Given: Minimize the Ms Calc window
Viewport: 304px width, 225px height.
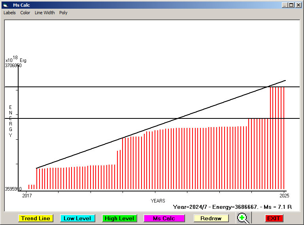Looking at the screenshot, I should [285, 5].
